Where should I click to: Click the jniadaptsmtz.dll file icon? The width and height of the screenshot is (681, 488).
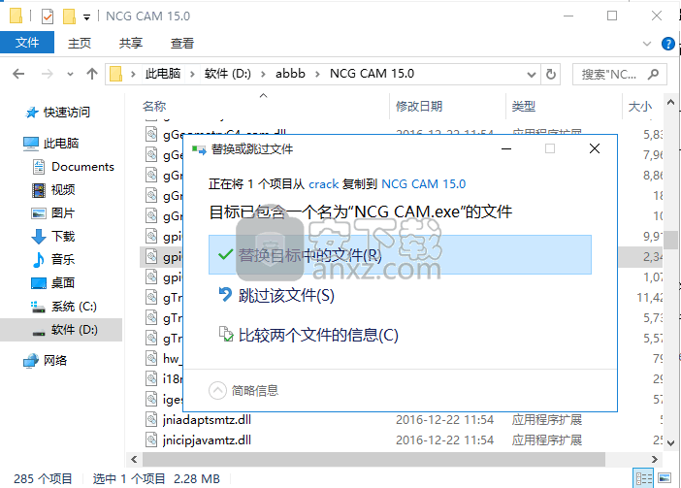coord(151,420)
